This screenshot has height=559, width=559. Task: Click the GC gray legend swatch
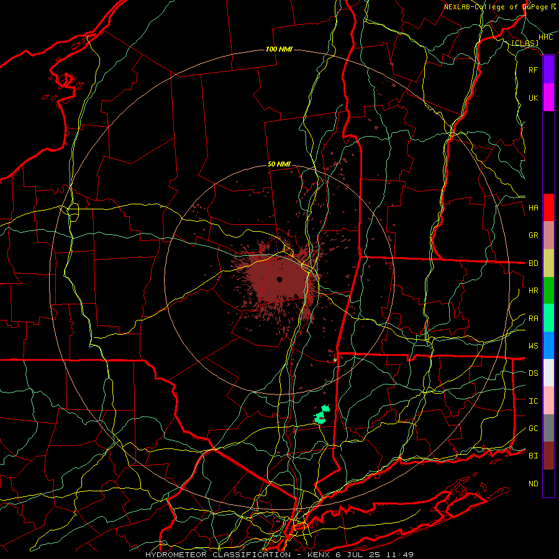click(x=548, y=428)
